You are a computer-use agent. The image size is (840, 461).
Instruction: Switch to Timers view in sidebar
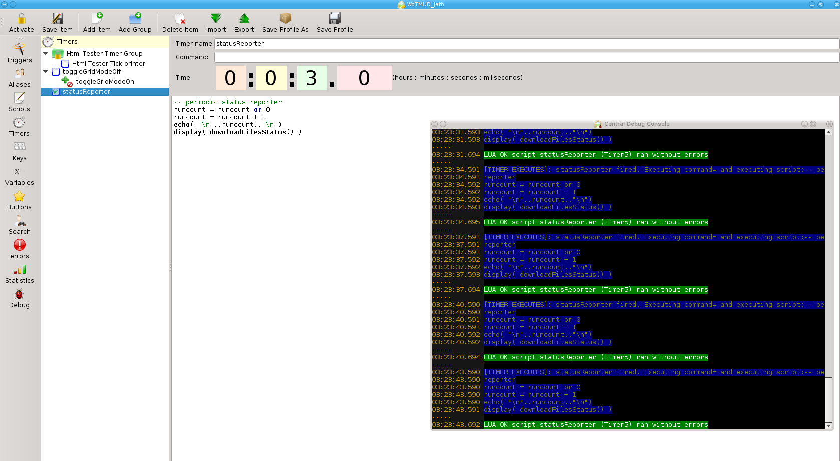19,127
